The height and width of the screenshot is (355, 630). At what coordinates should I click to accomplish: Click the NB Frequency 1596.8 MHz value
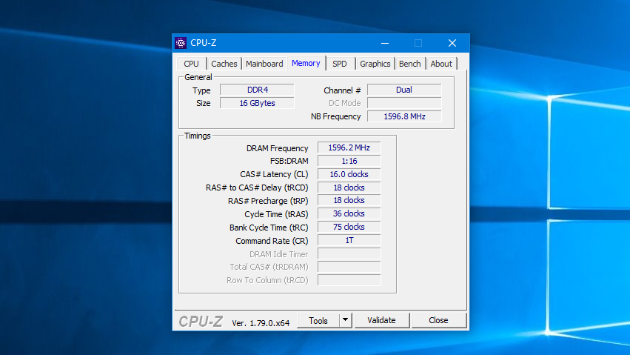[x=404, y=116]
